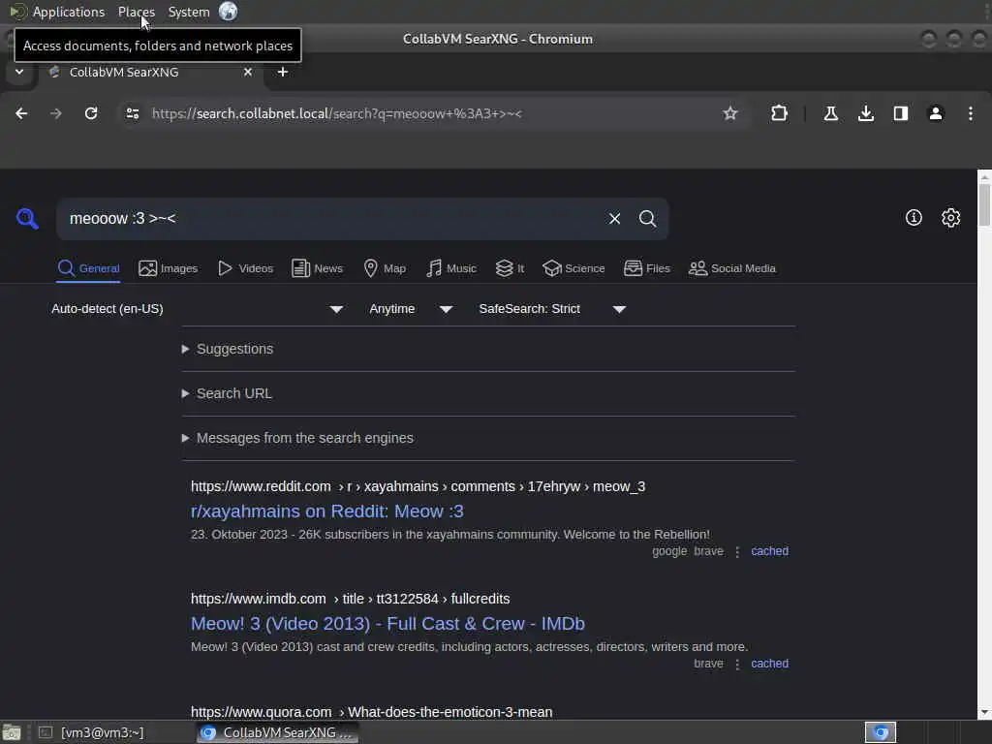The height and width of the screenshot is (744, 992).
Task: Open cached link for IMDb result
Action: (769, 664)
